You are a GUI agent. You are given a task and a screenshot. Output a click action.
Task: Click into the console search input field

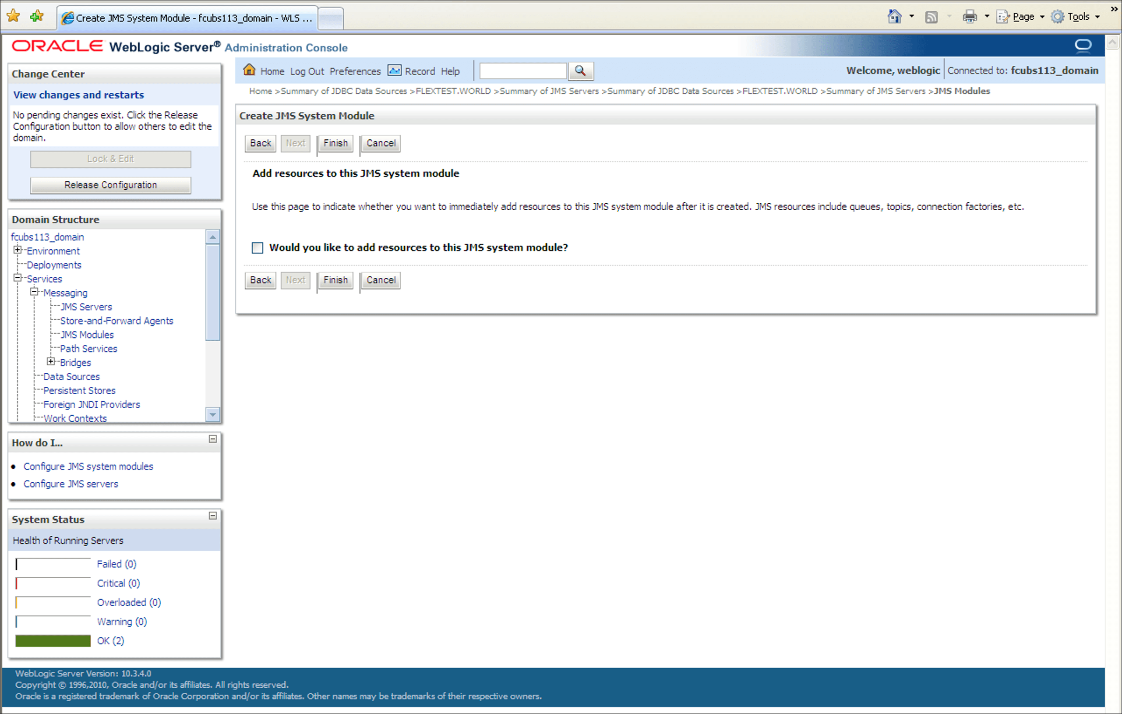(x=523, y=71)
